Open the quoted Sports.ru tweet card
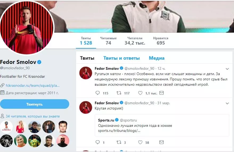Image resolution: width=234 pixels, height=152 pixels. (162, 125)
